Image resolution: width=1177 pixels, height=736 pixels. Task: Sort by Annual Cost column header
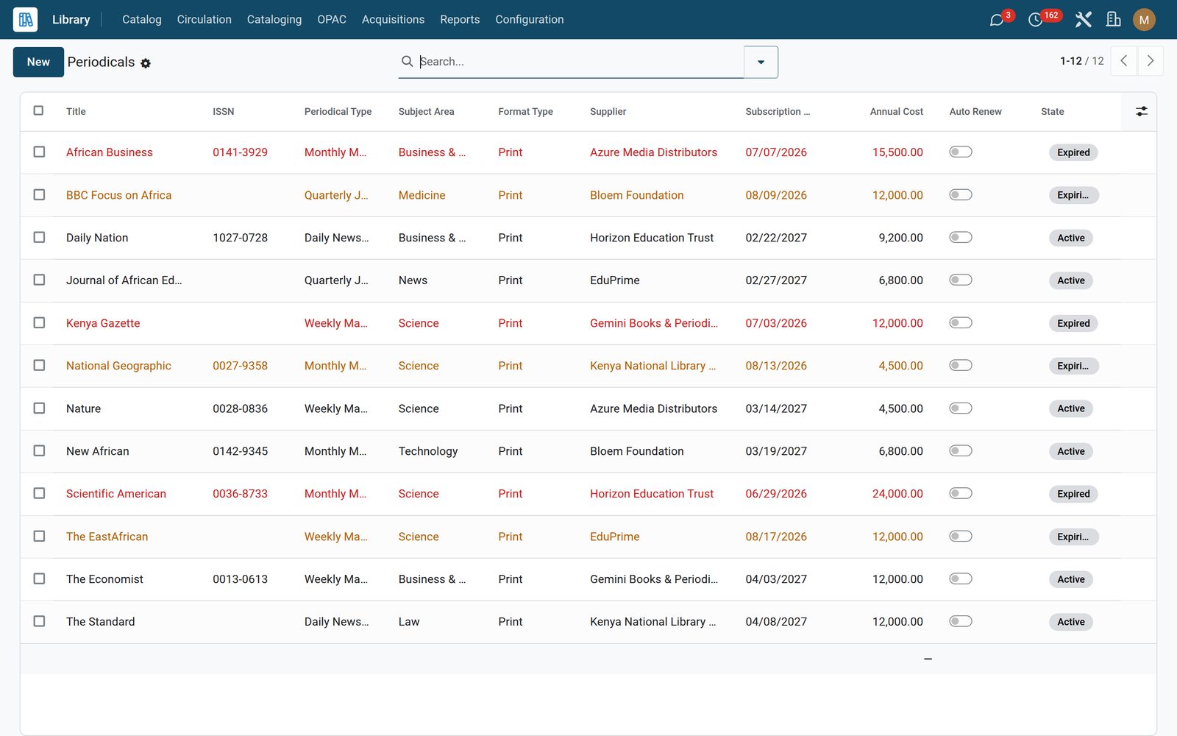896,111
